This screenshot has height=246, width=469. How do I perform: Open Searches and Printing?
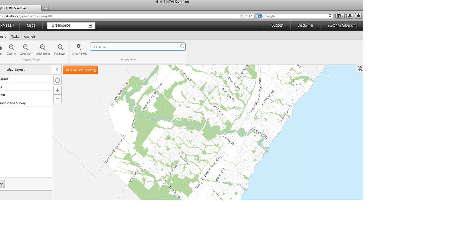click(80, 70)
